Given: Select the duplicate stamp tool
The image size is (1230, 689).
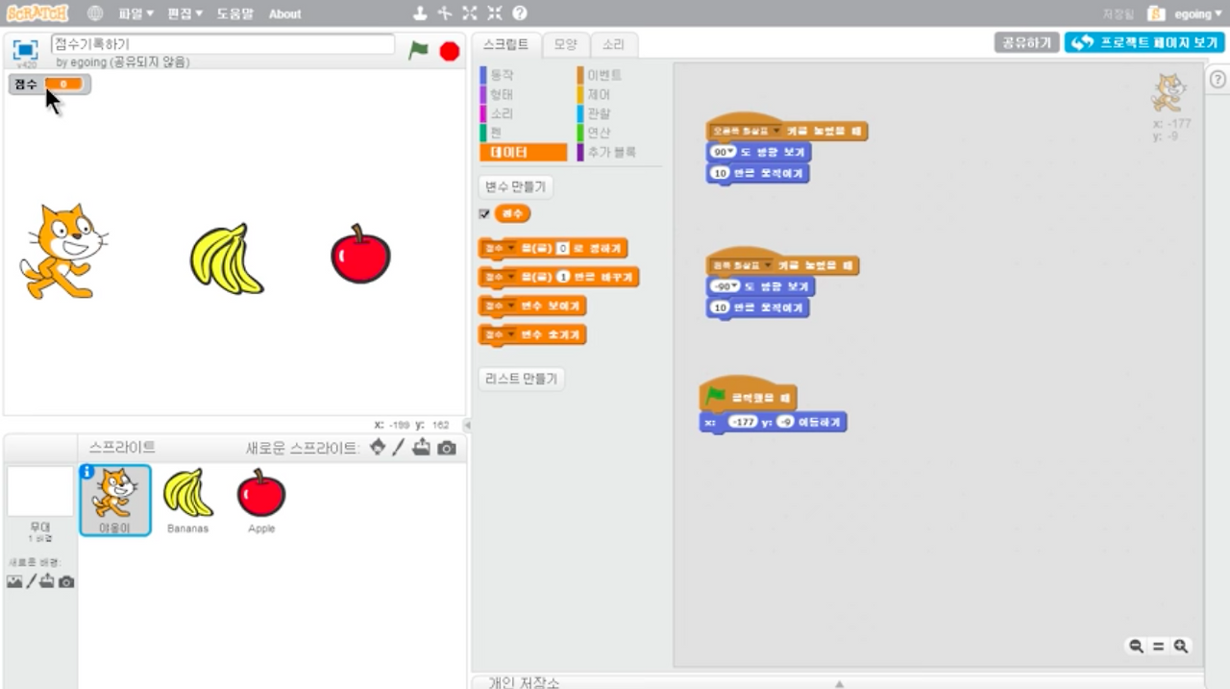Looking at the screenshot, I should click(x=420, y=13).
